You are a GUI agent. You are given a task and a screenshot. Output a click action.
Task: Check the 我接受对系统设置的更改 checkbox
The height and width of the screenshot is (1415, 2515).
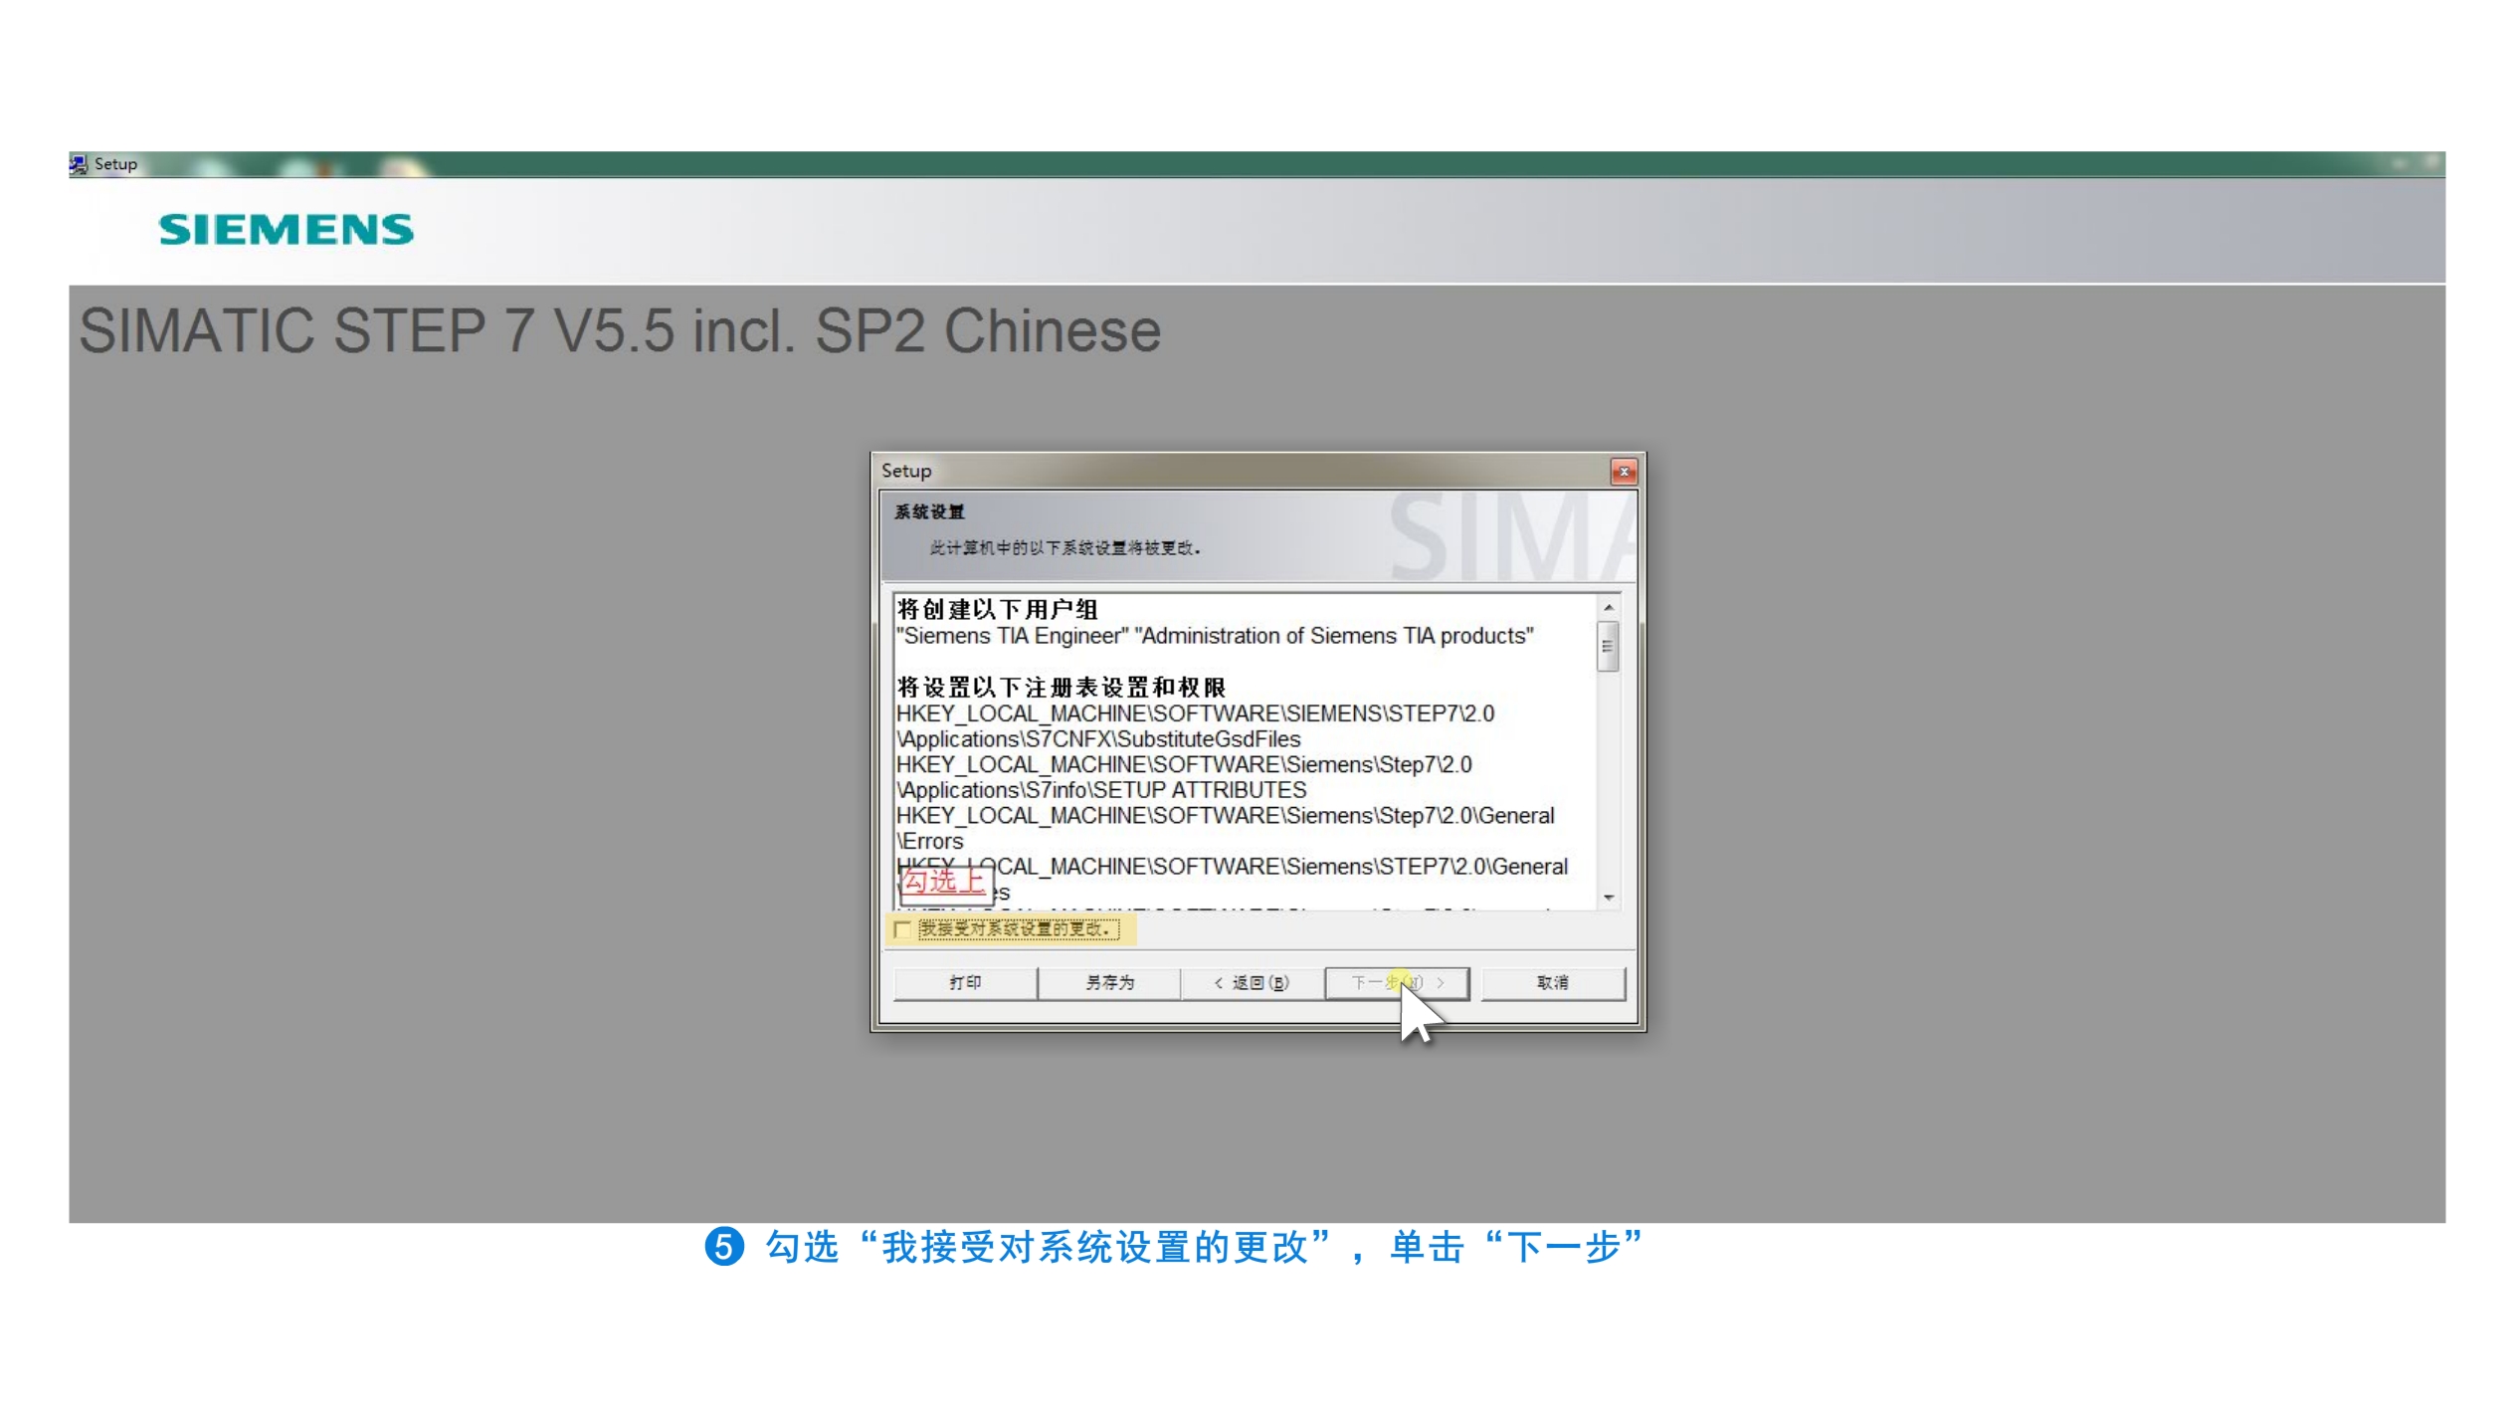(x=902, y=930)
